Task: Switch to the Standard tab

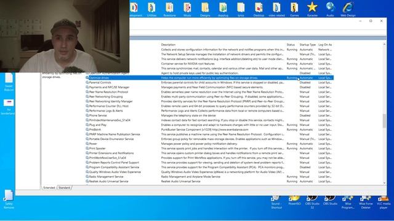Action: coord(64,188)
